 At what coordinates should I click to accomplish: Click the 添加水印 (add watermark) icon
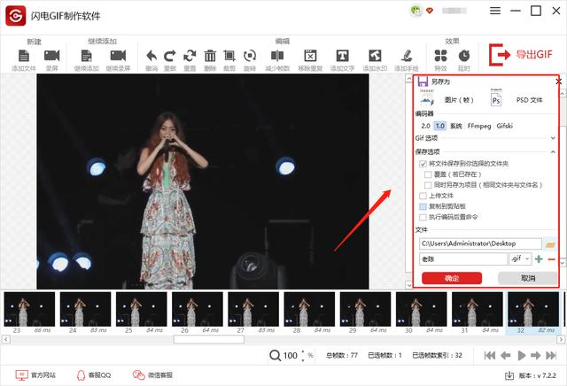click(374, 57)
